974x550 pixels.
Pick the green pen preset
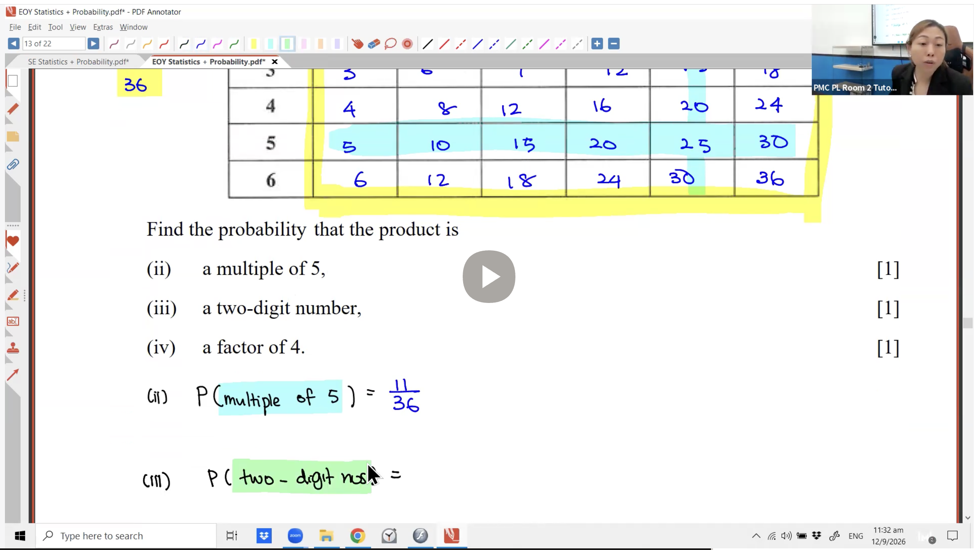pos(234,44)
